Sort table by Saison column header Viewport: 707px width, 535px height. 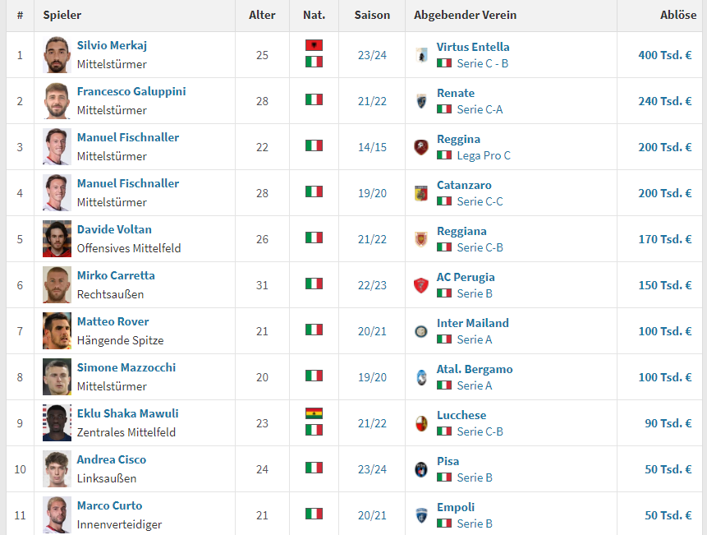(372, 15)
